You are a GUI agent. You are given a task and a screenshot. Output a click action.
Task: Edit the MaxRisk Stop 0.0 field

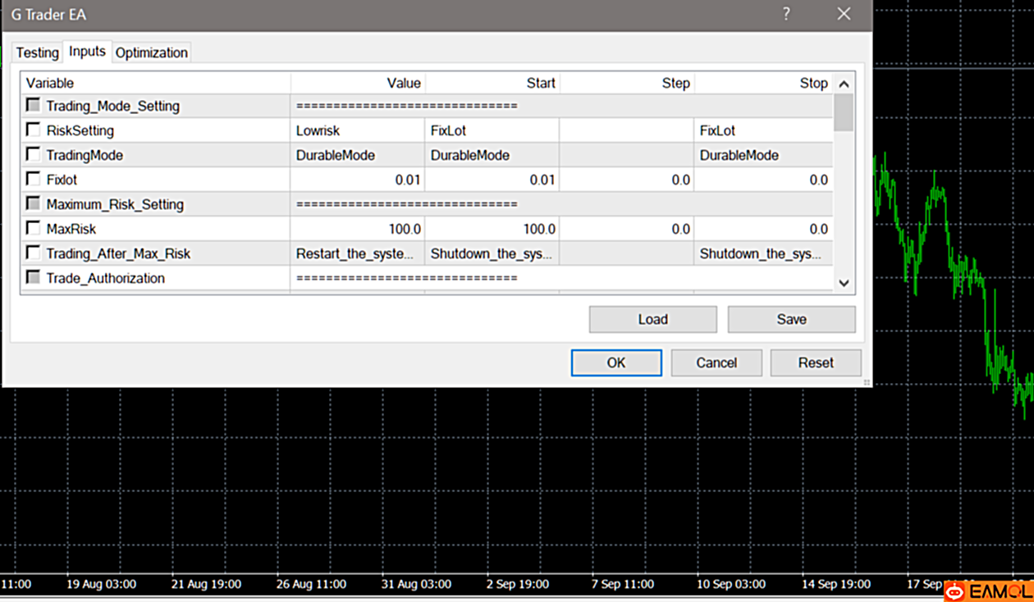[x=763, y=229]
